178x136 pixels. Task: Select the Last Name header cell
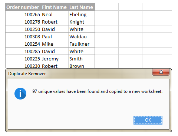click(82, 7)
